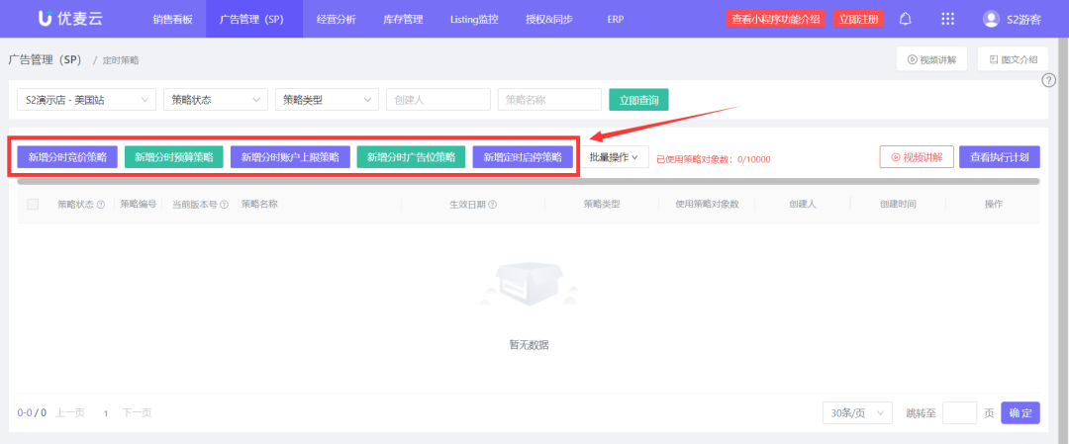Click the 新增分时竞价策略 button
Screen dimensions: 1069x444
67,157
